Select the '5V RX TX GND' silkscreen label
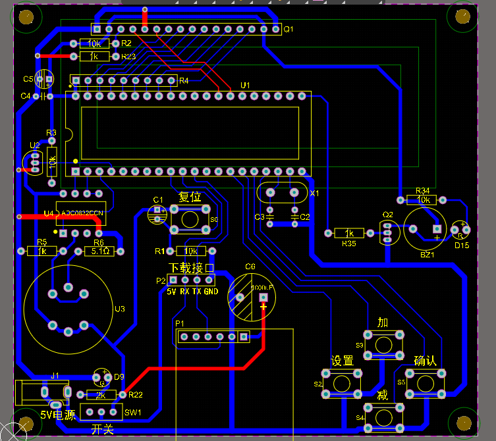Screen dimensions: 496x441 192,292
